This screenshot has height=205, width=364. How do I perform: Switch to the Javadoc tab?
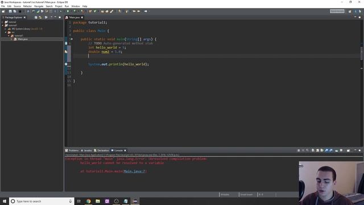(x=86, y=150)
